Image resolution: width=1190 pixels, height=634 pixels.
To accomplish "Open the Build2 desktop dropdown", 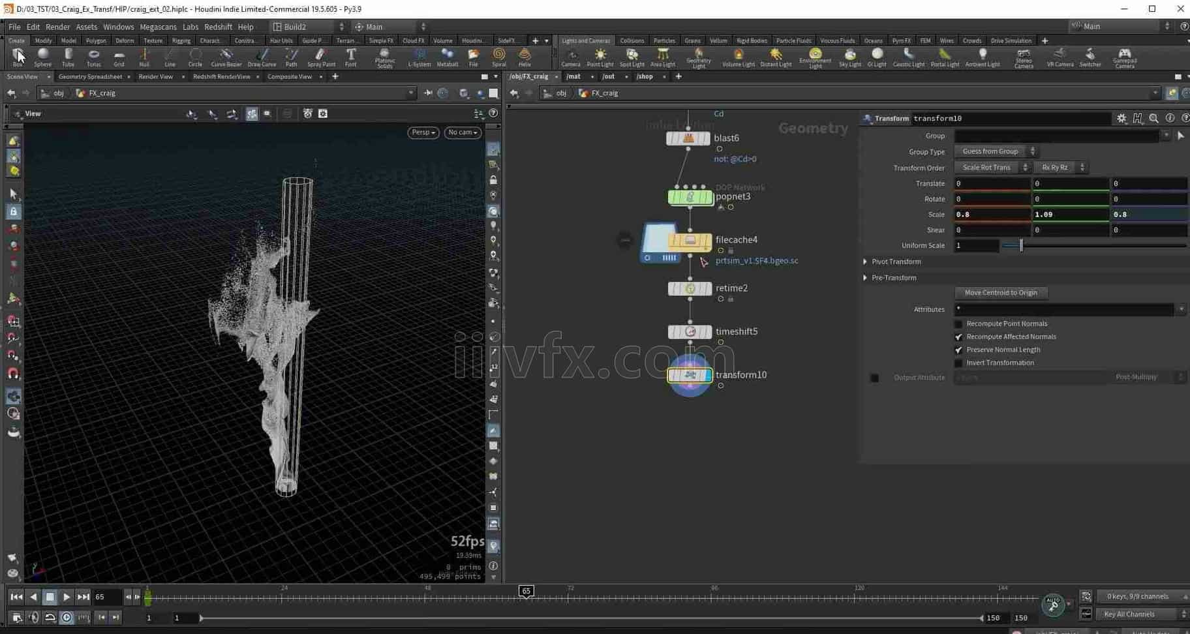I will click(x=308, y=27).
